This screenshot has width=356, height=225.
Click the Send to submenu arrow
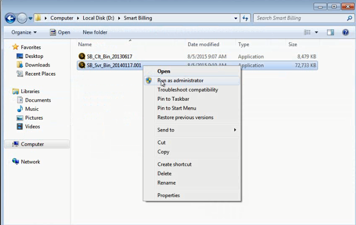(235, 130)
